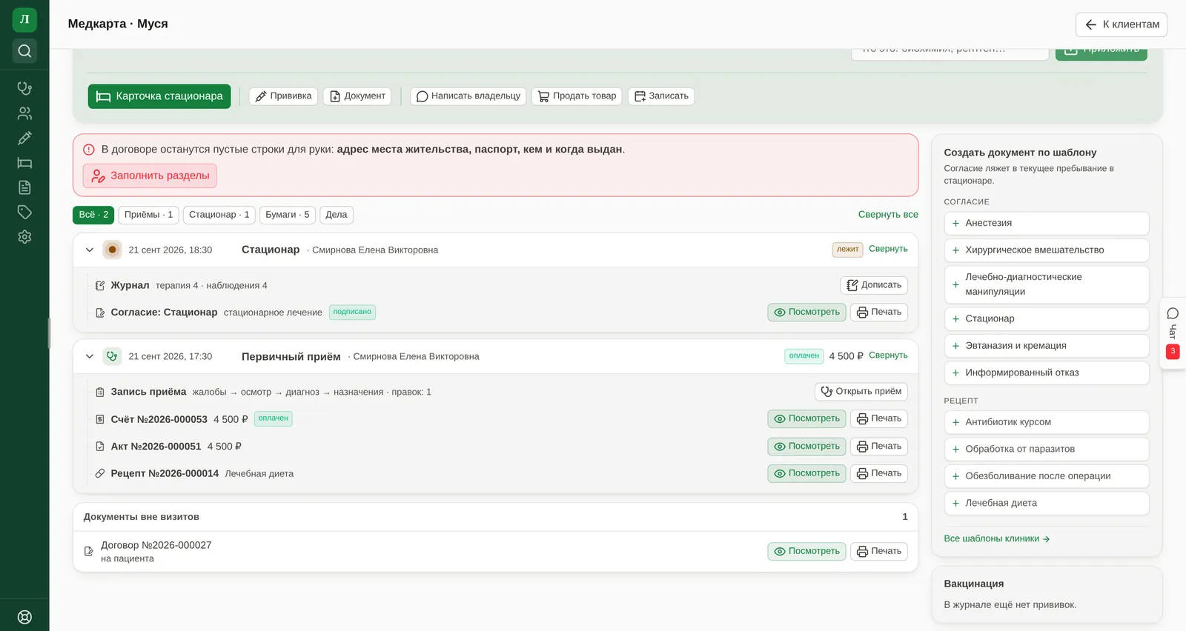Add Эвтаназия и кремация template
The image size is (1186, 631).
(1047, 346)
